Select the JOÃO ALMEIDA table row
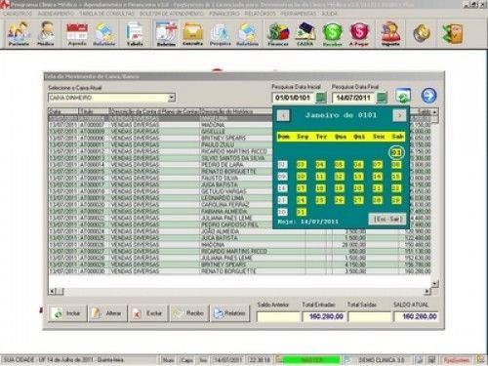488x366 pixels. pyautogui.click(x=239, y=231)
